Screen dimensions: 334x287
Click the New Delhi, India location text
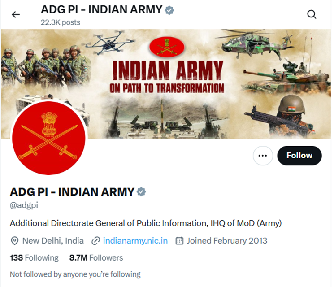(53, 241)
